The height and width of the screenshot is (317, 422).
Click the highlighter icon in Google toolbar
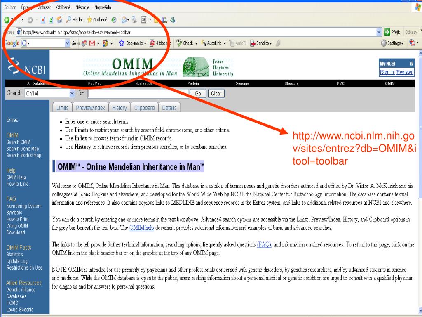coord(278,43)
